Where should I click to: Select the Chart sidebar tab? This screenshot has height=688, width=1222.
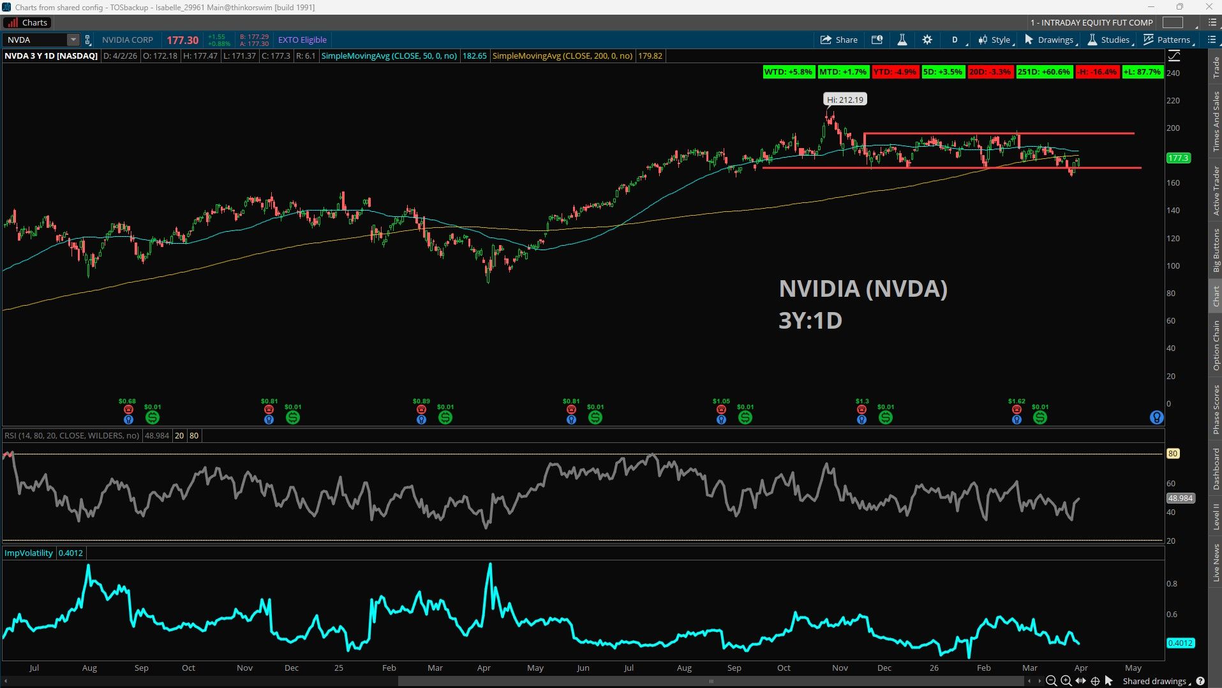tap(1216, 297)
